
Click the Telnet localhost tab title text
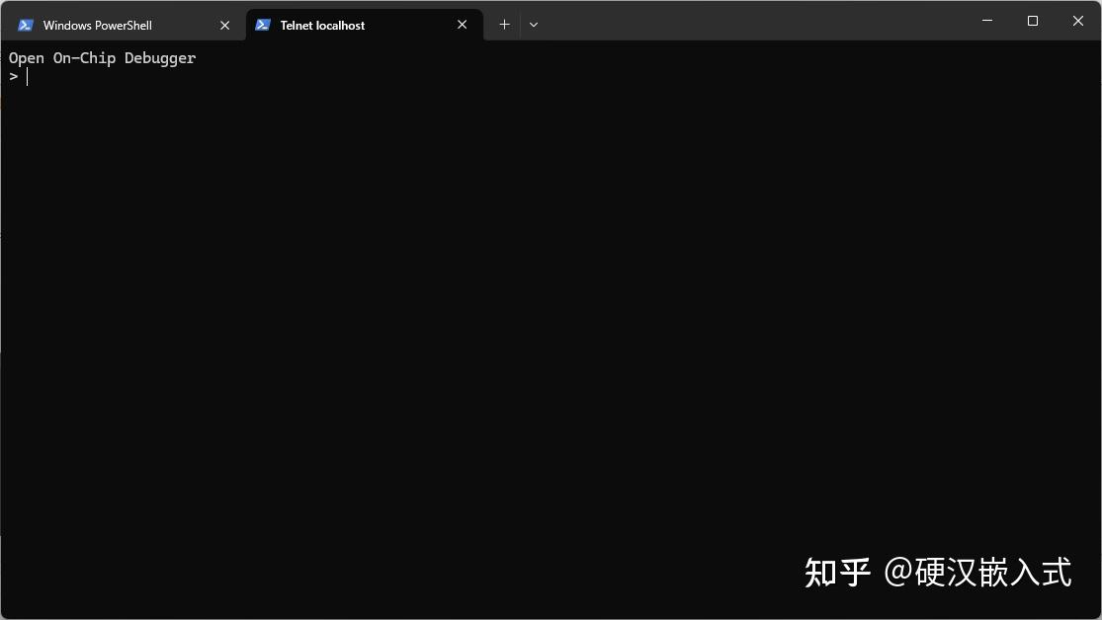pyautogui.click(x=320, y=25)
